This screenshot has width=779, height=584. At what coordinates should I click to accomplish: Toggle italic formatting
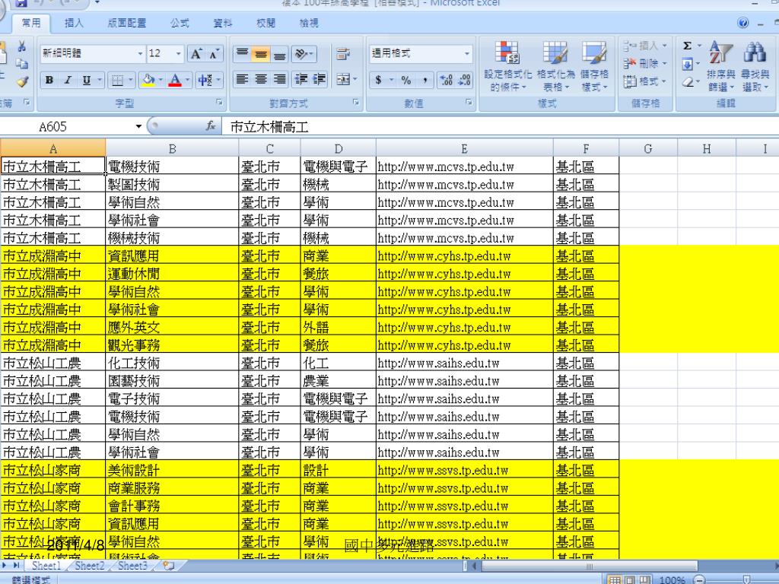tap(68, 81)
